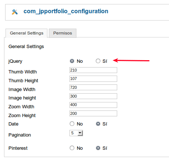Click the Zoom Height field showing 200
Image resolution: width=169 pixels, height=167 pixels.
(x=93, y=113)
